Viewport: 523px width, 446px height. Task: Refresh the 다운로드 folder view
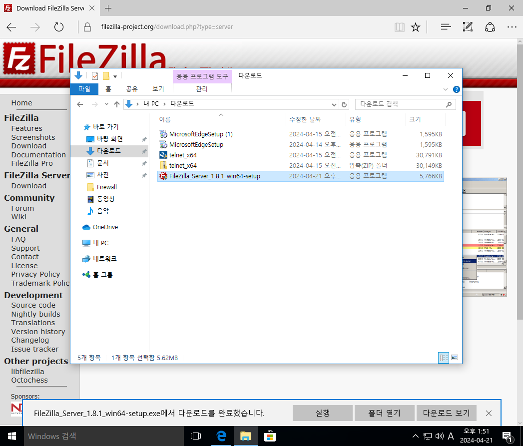click(344, 104)
